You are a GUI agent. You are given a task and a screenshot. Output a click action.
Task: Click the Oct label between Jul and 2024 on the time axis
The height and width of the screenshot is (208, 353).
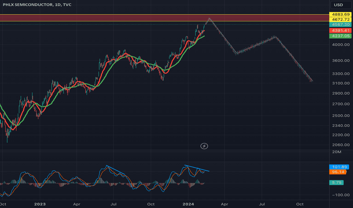point(151,204)
